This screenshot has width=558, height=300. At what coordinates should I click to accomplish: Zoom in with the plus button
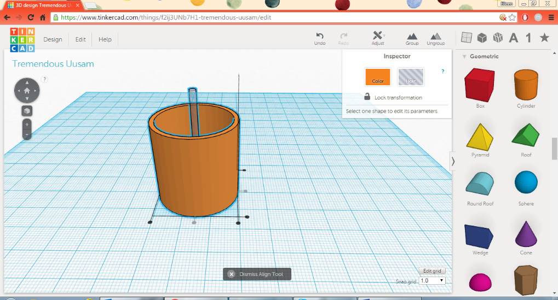tap(27, 125)
